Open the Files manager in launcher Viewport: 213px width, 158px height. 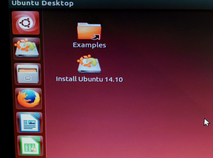click(x=28, y=74)
